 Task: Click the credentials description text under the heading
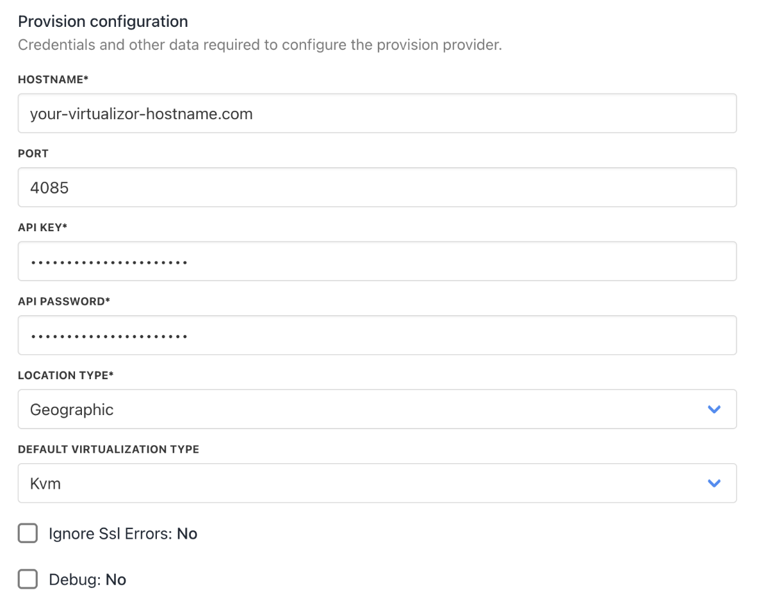(259, 45)
